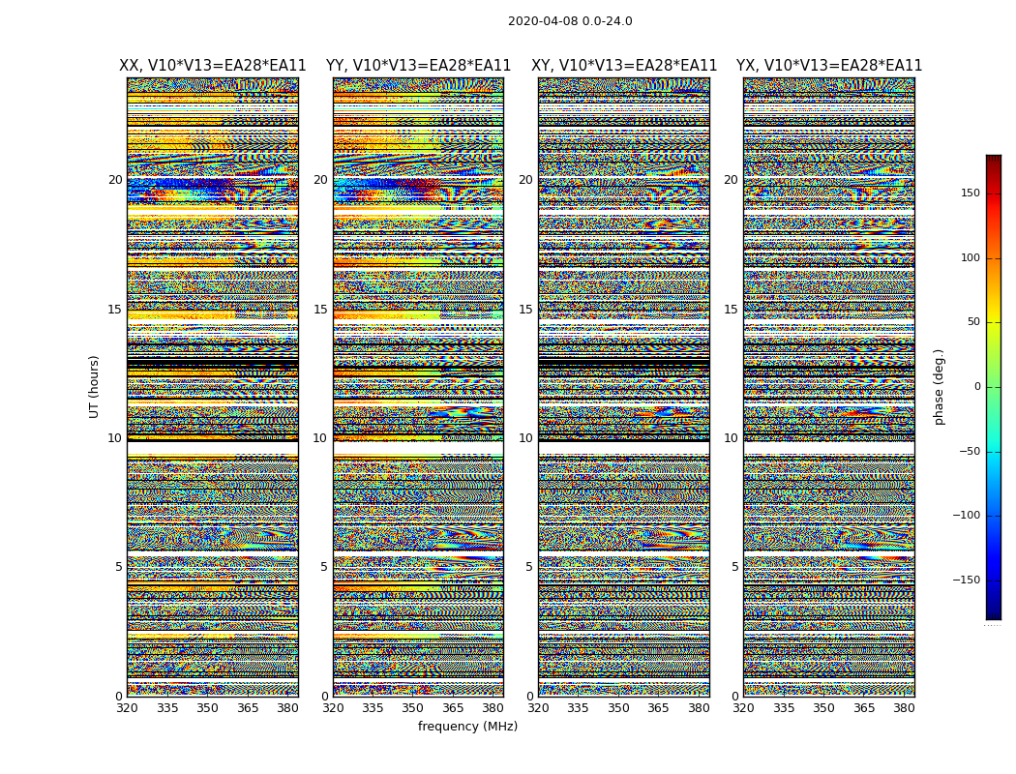This screenshot has height=774, width=1016.
Task: Click the 20 hour tick of XX plot
Action: tap(115, 180)
